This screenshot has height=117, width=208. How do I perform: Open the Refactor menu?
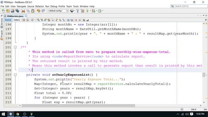[40, 6]
